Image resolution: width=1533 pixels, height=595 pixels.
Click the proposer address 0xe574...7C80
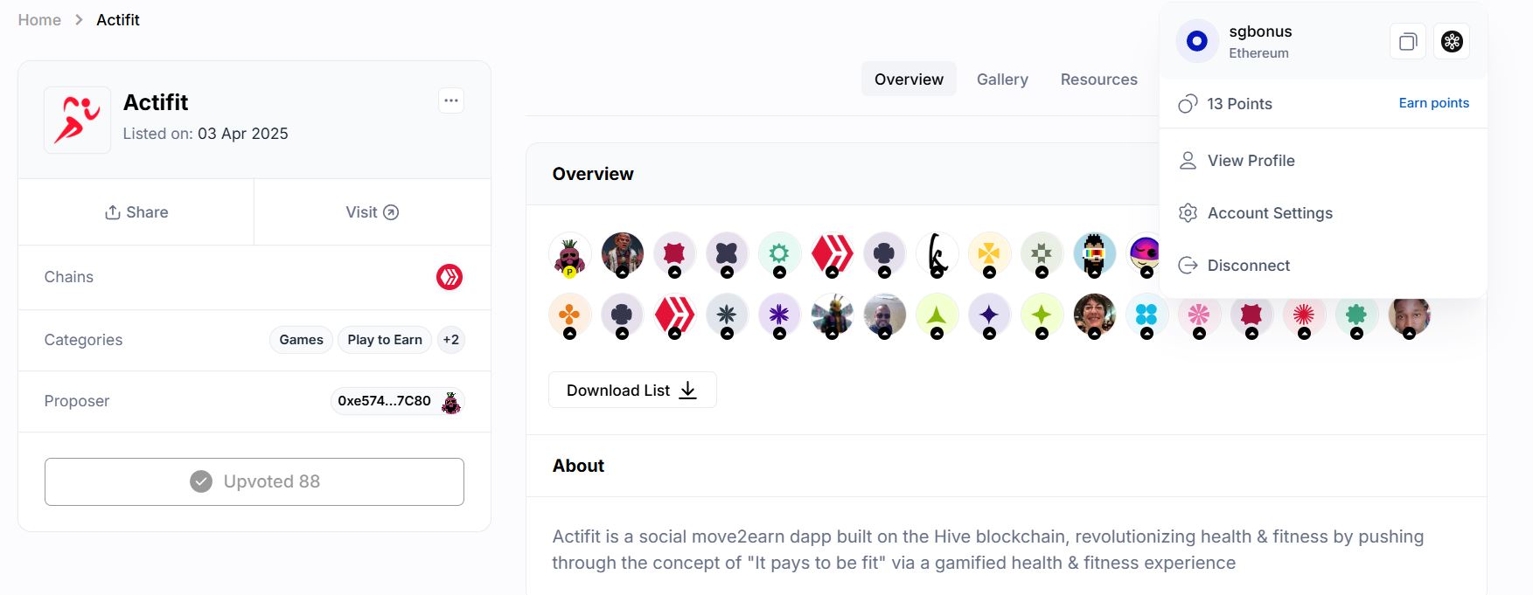tap(385, 401)
